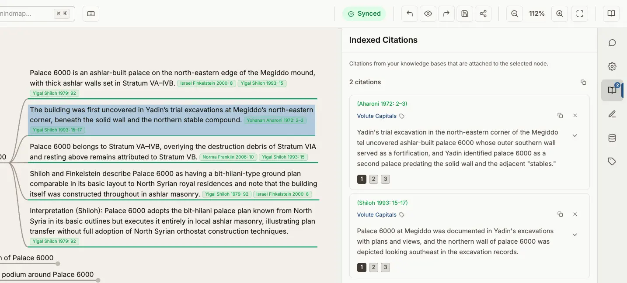Select page 1 in Shiloh citation card
Viewport: 627px width, 283px height.
pyautogui.click(x=362, y=267)
